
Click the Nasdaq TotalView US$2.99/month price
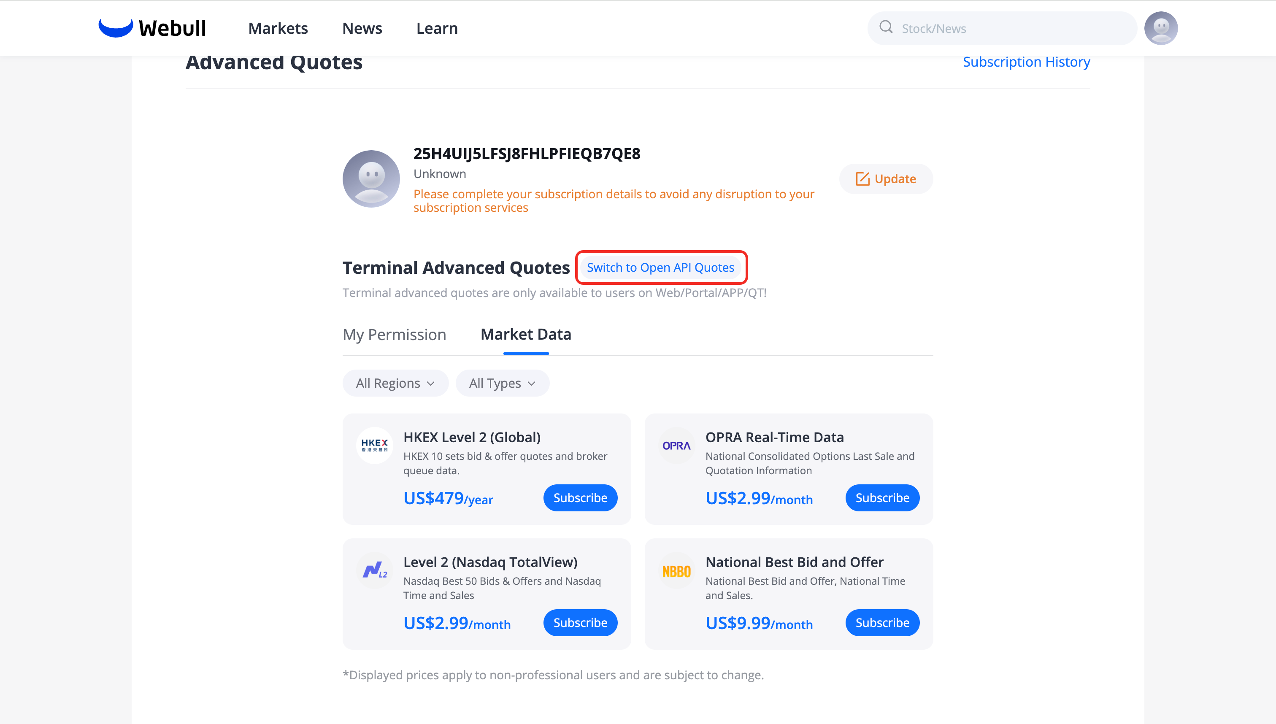click(x=457, y=623)
